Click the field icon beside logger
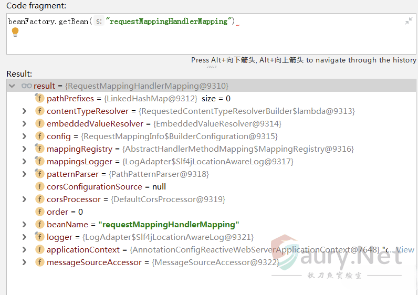The height and width of the screenshot is (295, 418). click(39, 237)
